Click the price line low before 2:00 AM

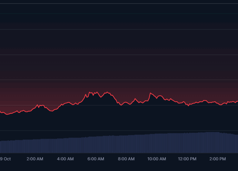7,114
